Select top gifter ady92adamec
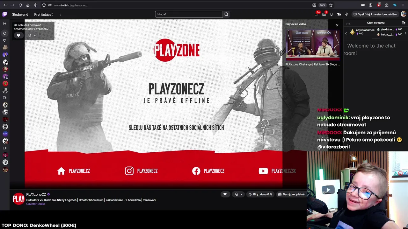This screenshot has width=408, height=229. coord(362,32)
